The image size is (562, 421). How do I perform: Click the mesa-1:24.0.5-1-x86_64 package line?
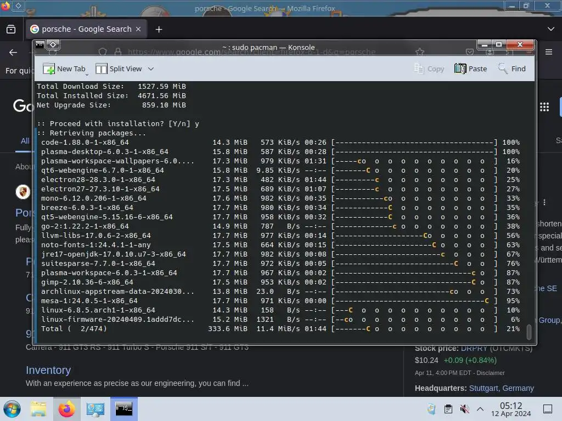click(x=280, y=301)
